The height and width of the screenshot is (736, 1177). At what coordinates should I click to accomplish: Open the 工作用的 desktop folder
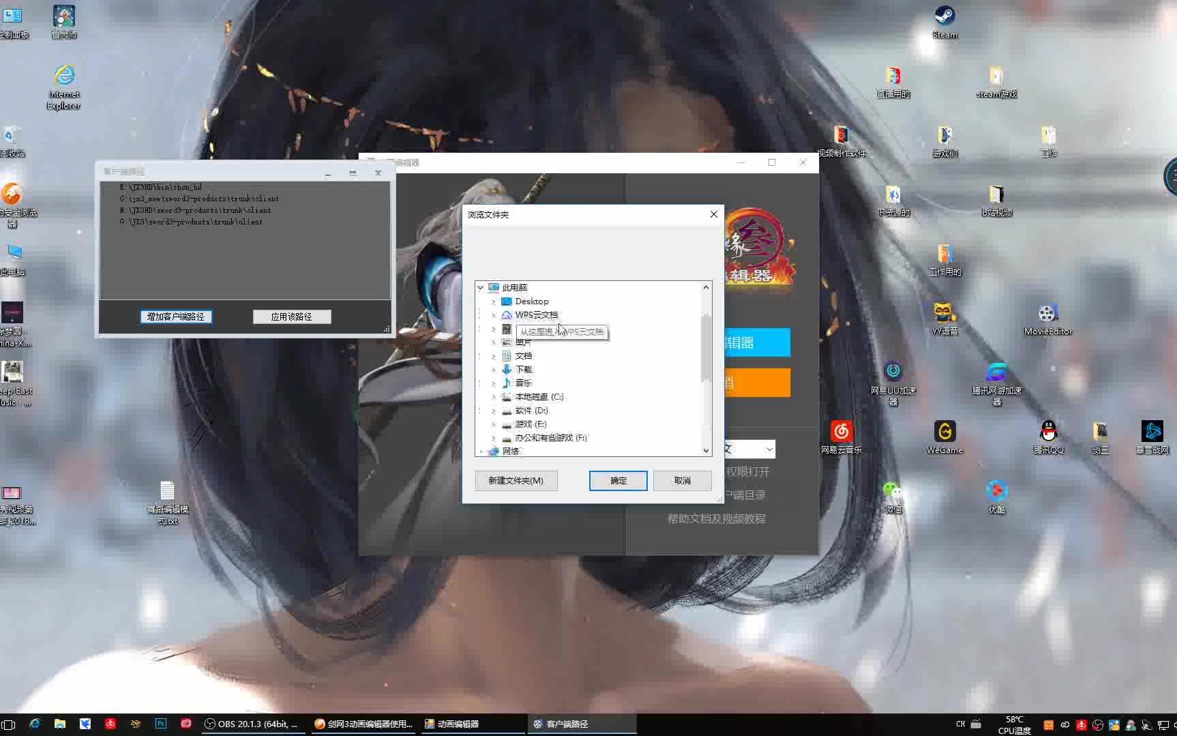coord(944,260)
